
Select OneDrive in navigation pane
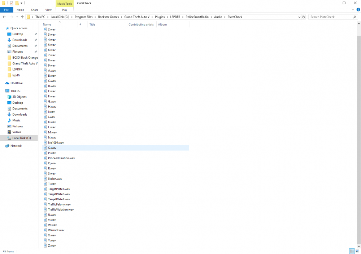click(x=17, y=83)
